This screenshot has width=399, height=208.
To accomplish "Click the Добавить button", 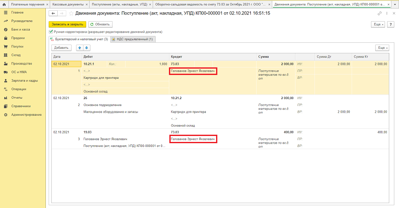I will pyautogui.click(x=62, y=48).
